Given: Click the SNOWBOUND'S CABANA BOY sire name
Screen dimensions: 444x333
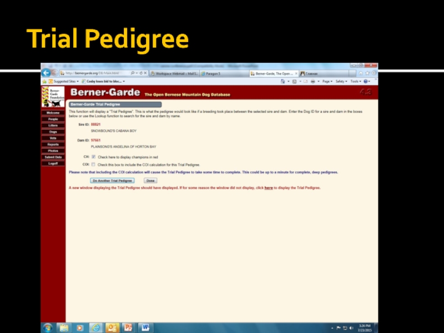Looking at the screenshot, I should click(x=114, y=131).
